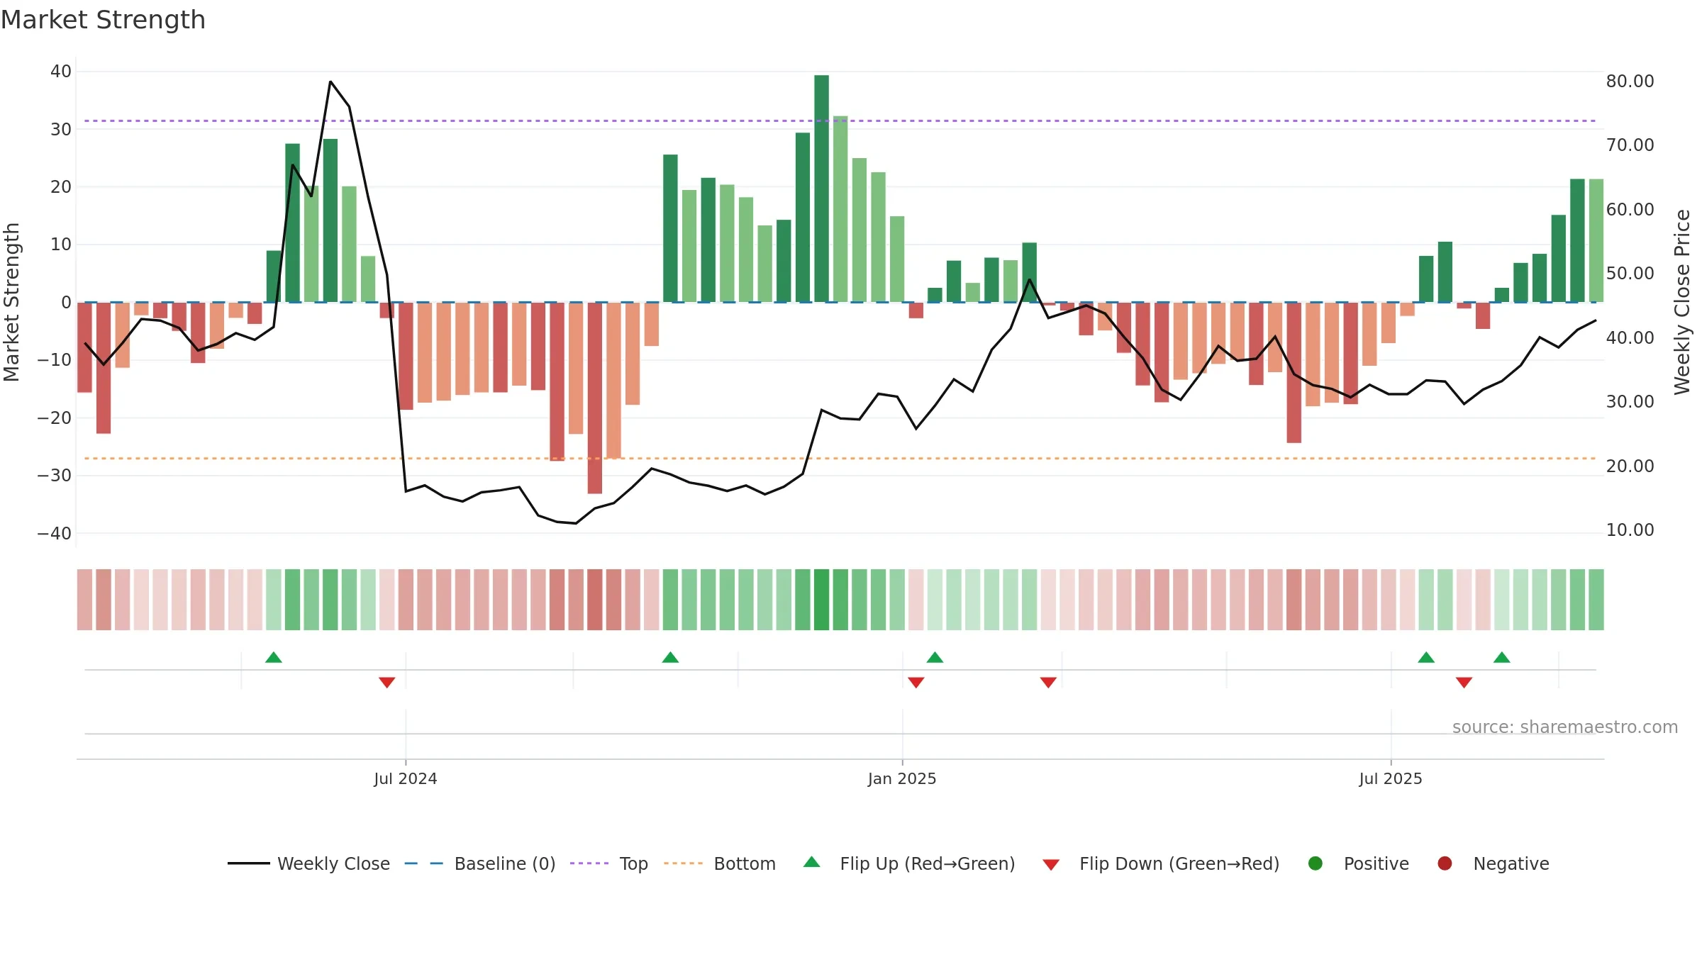
Task: Click the vertical 'Market Strength' left axis title
Action: tap(11, 302)
